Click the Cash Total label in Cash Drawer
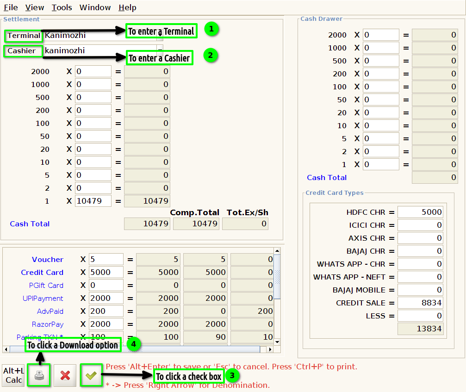Screen dimensions: 466x392 click(x=327, y=177)
